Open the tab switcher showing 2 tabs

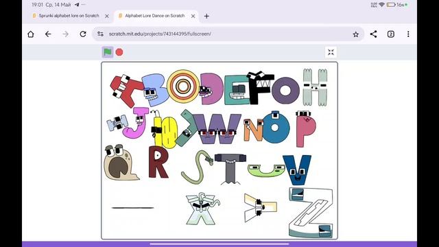pos(391,34)
